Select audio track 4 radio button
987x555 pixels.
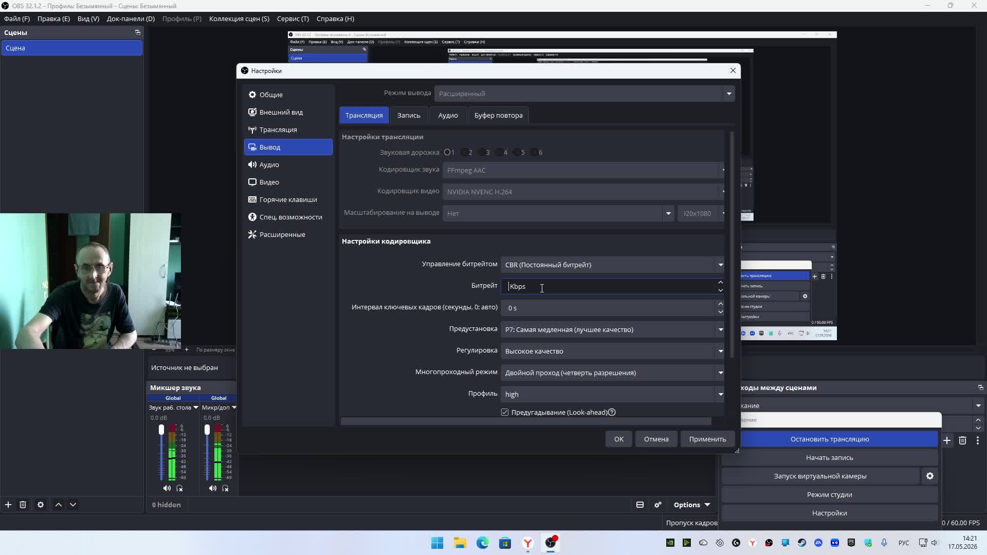point(500,152)
